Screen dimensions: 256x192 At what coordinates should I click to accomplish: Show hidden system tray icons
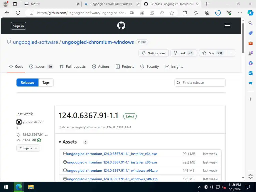tap(199, 187)
